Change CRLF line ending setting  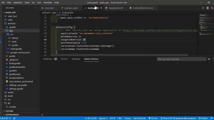(120, 118)
